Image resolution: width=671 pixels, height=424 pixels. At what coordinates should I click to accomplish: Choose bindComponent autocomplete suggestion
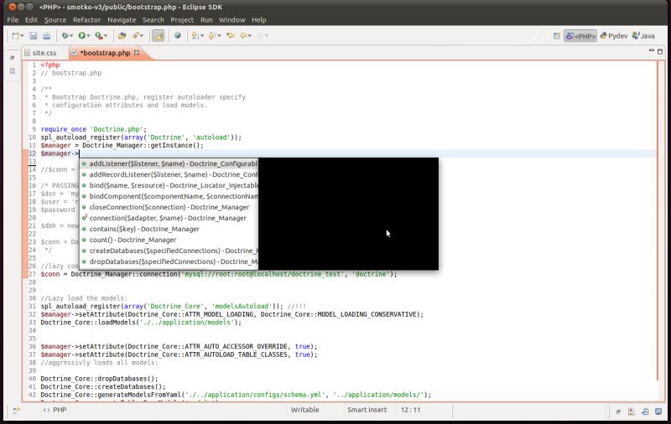(x=169, y=196)
